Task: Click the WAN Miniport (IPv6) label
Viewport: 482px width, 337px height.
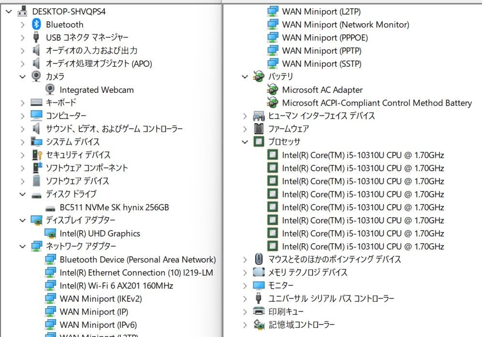Action: click(x=98, y=325)
